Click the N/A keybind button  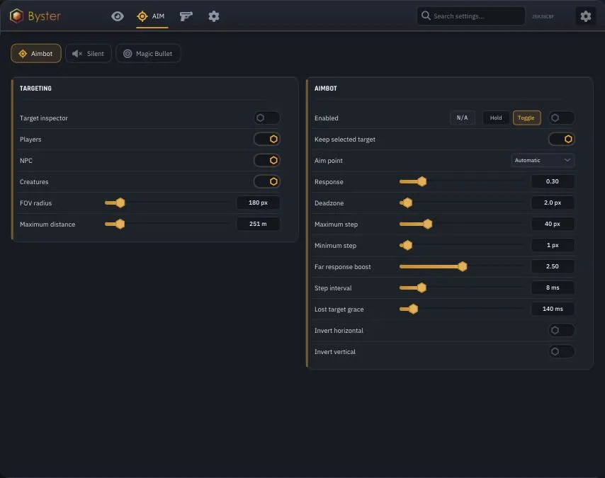click(462, 118)
